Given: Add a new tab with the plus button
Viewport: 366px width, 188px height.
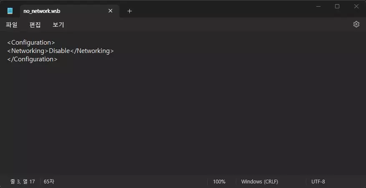Looking at the screenshot, I should [129, 11].
